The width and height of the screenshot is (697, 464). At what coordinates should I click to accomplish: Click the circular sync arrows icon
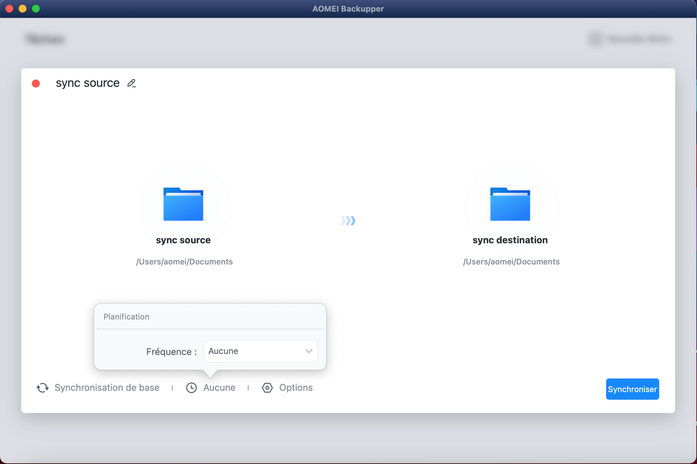tap(42, 388)
